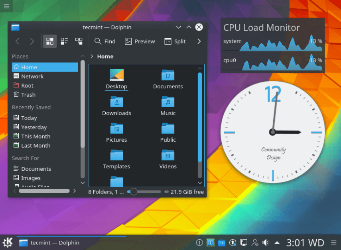Toggle Split view in Dolphin
Screen dimensions: 341x250
click(175, 41)
